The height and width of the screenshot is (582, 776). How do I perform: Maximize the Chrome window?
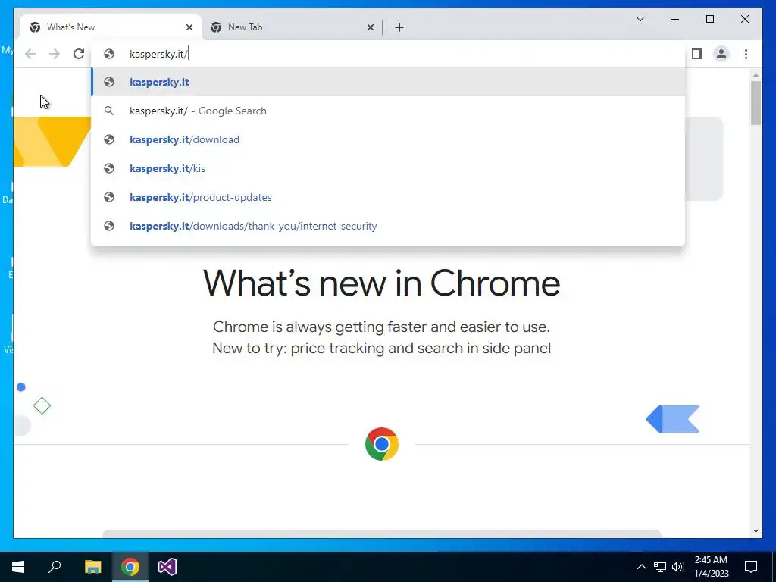(x=709, y=19)
